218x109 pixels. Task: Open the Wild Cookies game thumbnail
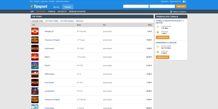35,74
